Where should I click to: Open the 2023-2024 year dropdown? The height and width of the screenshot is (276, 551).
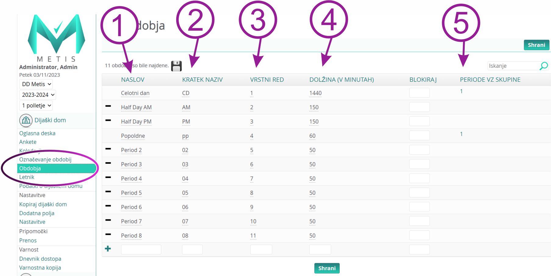[38, 95]
